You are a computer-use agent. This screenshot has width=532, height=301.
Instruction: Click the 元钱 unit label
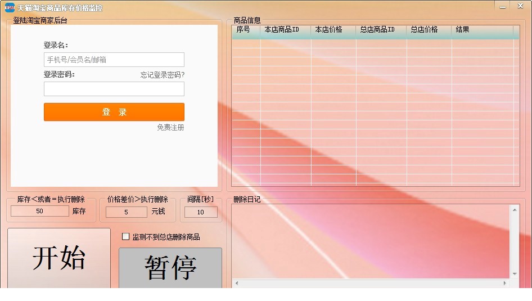158,212
